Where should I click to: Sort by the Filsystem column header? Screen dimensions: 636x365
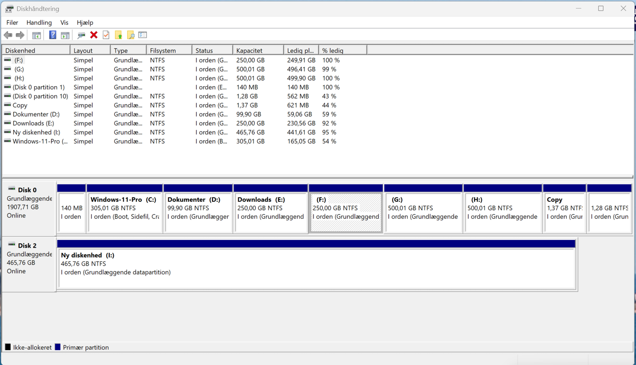click(x=169, y=50)
